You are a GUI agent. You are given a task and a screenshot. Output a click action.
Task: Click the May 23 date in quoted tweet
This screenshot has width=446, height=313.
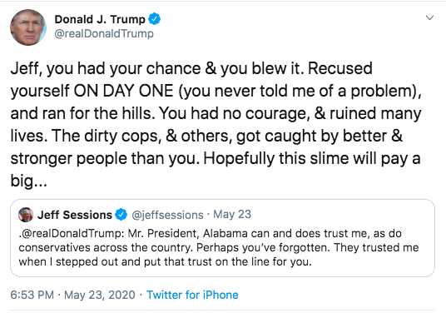[232, 214]
